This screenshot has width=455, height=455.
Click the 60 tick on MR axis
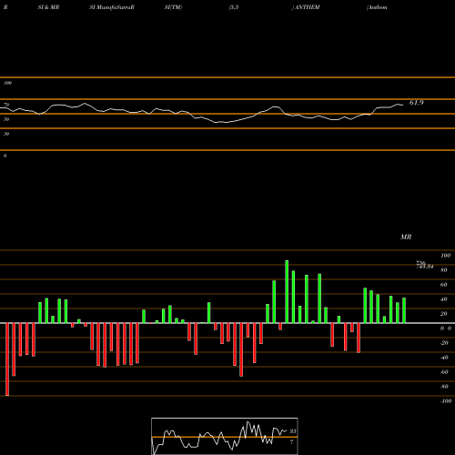tap(444, 285)
